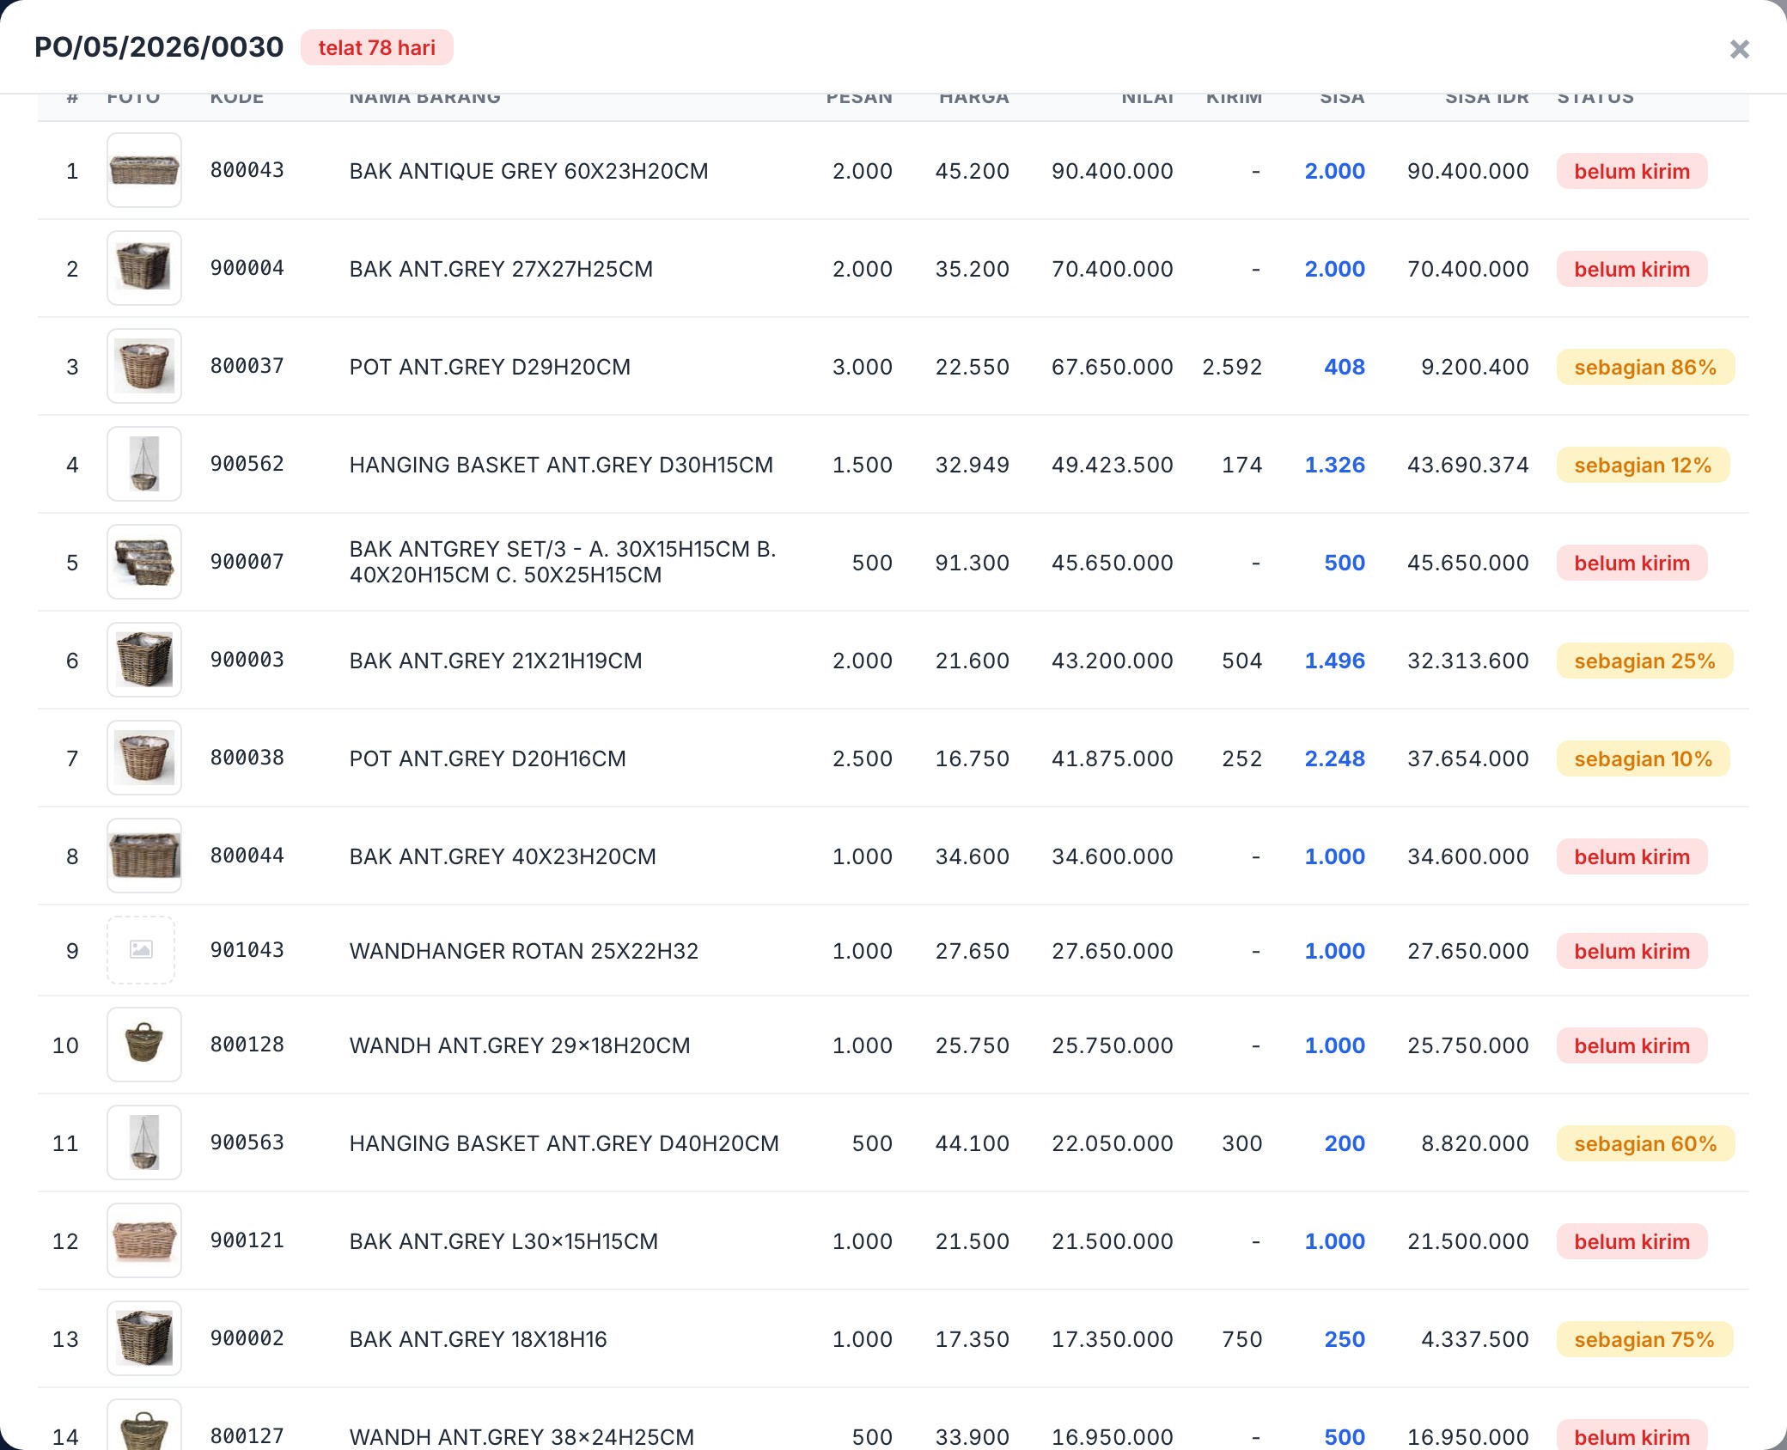Click 'belum kirim' status of code 900007

tap(1631, 563)
